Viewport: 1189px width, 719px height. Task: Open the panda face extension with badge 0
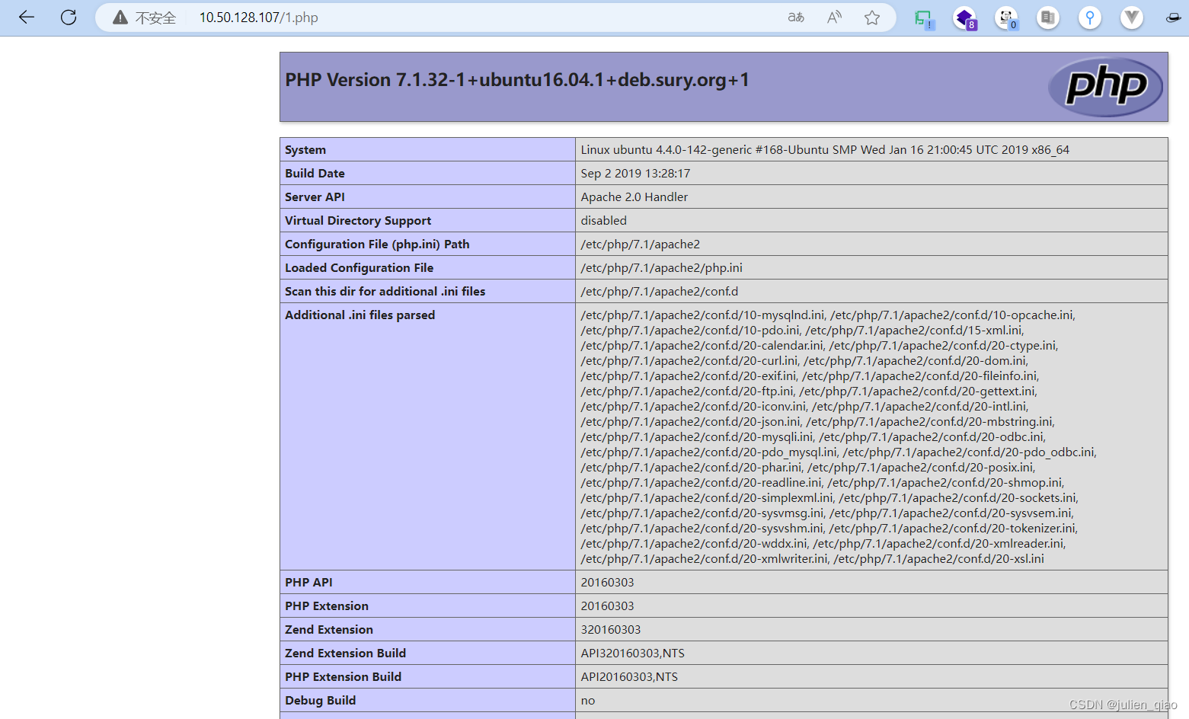coord(1007,18)
